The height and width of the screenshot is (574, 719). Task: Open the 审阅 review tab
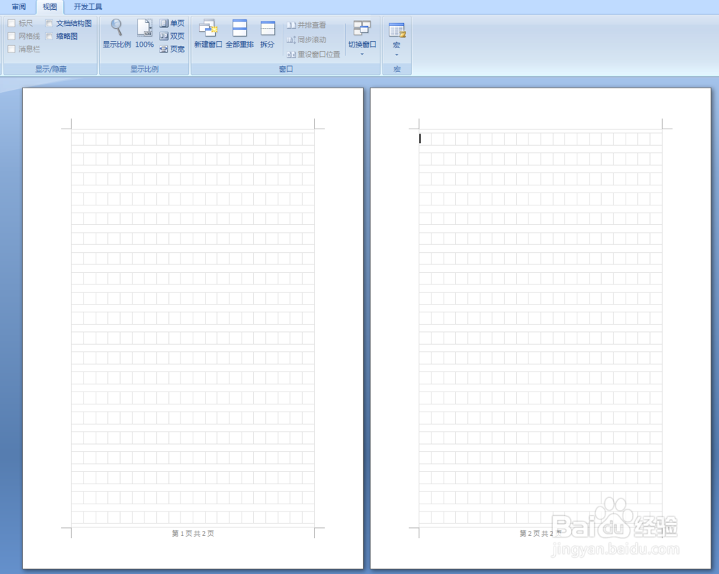click(19, 7)
